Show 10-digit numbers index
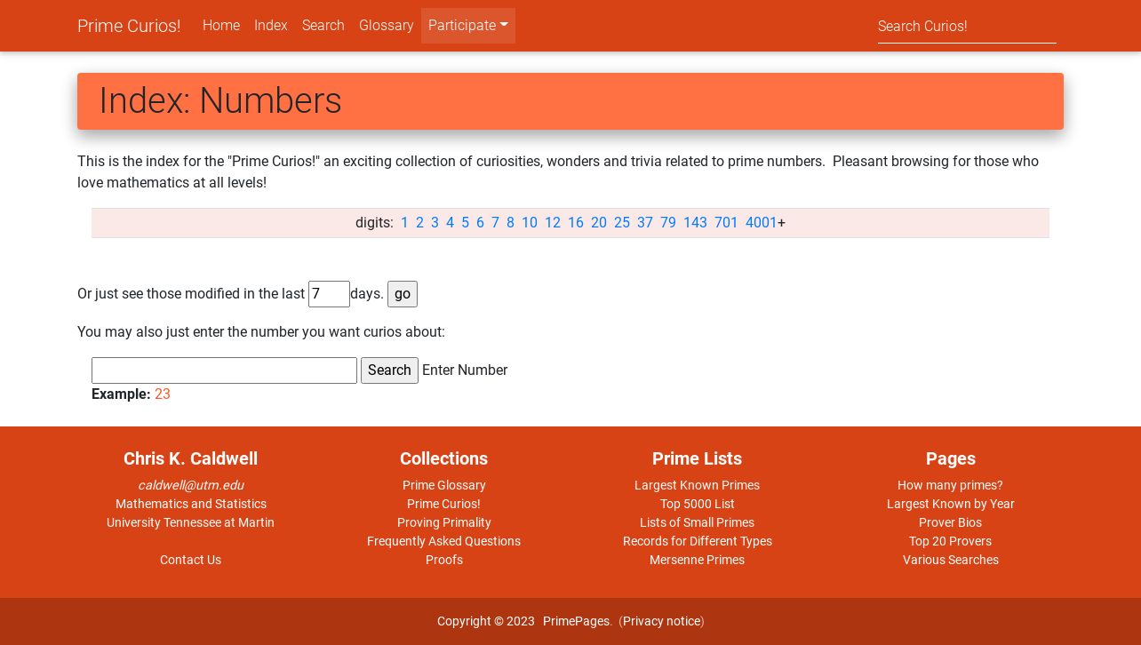1141x645 pixels. coord(530,223)
